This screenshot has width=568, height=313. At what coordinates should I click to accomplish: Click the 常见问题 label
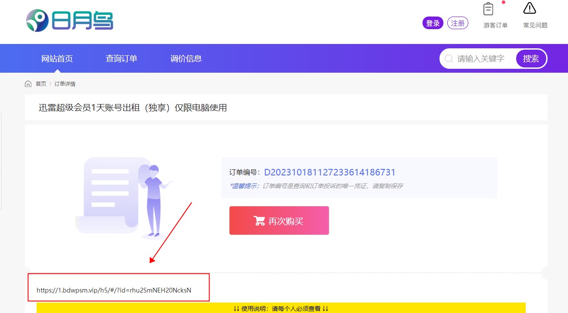535,25
